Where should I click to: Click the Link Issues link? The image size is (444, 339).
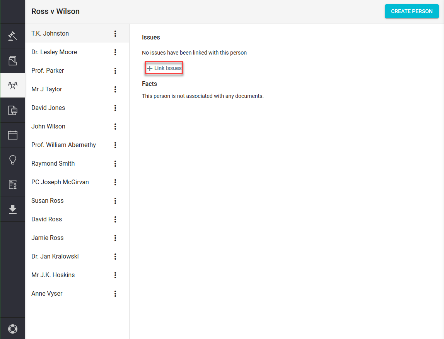(x=164, y=68)
